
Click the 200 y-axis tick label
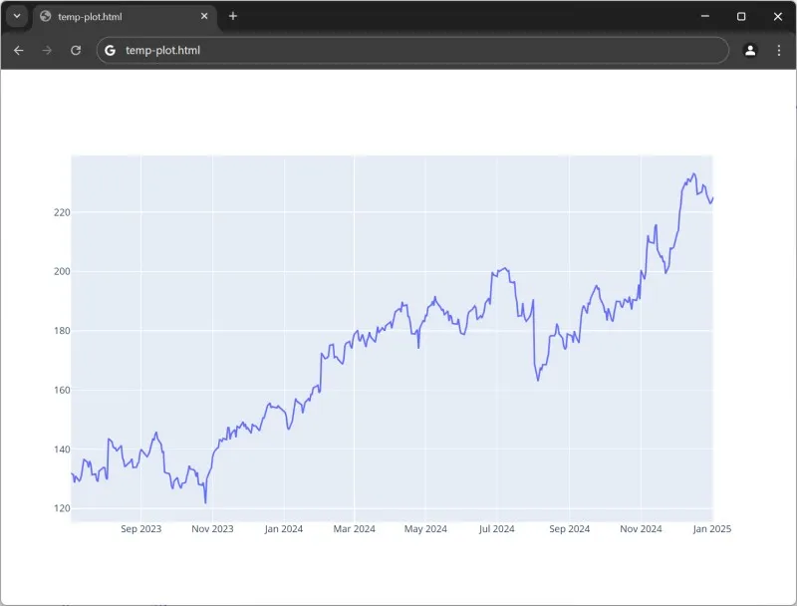62,271
